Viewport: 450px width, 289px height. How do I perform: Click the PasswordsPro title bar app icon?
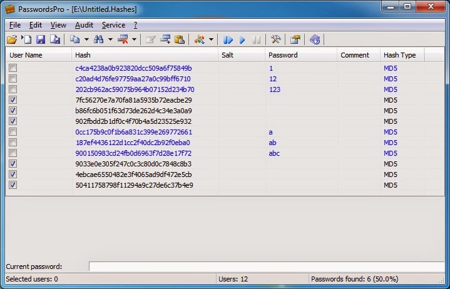(x=10, y=9)
